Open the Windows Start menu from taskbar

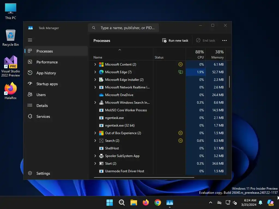pyautogui.click(x=110, y=202)
